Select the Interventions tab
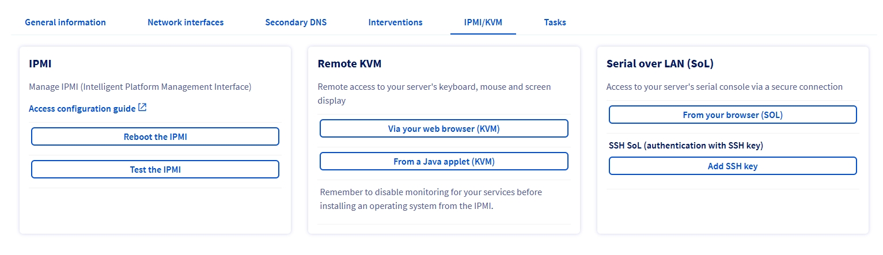883x255 pixels. point(395,22)
